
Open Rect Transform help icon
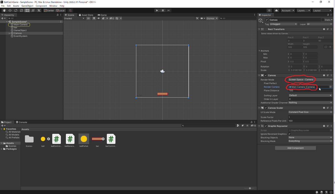click(x=324, y=29)
